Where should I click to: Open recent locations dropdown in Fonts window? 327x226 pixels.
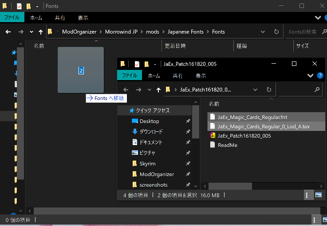pos(31,32)
